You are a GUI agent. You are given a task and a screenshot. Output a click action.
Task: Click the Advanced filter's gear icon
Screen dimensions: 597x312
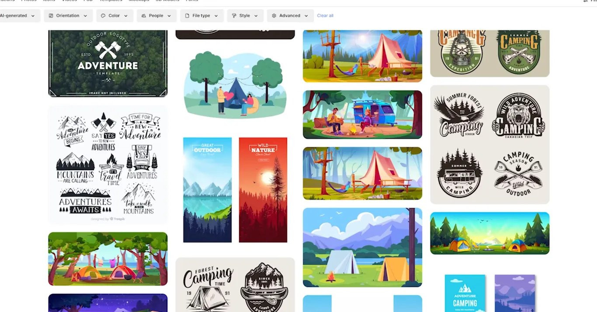[274, 15]
